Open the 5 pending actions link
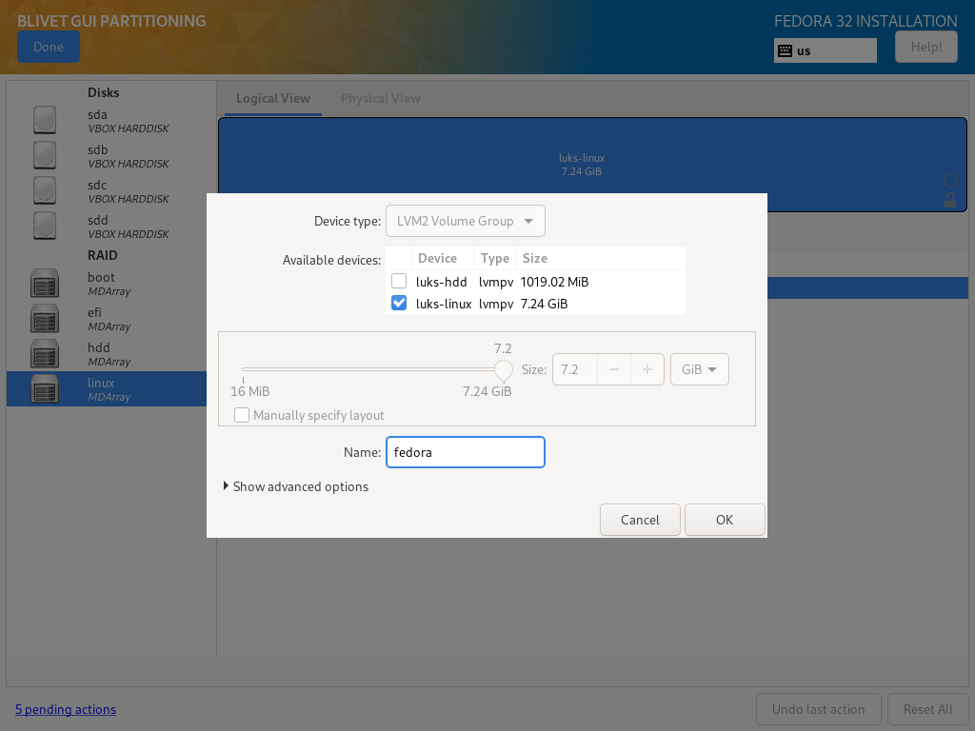975x731 pixels. 66,709
